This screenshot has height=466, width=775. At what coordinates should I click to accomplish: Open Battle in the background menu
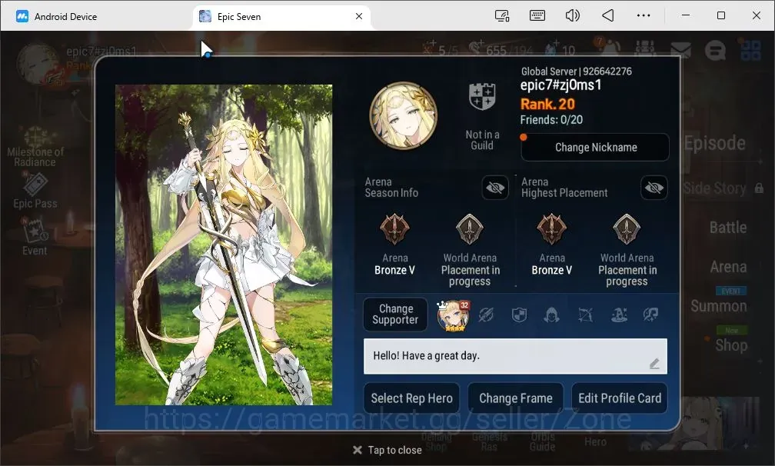pos(728,228)
